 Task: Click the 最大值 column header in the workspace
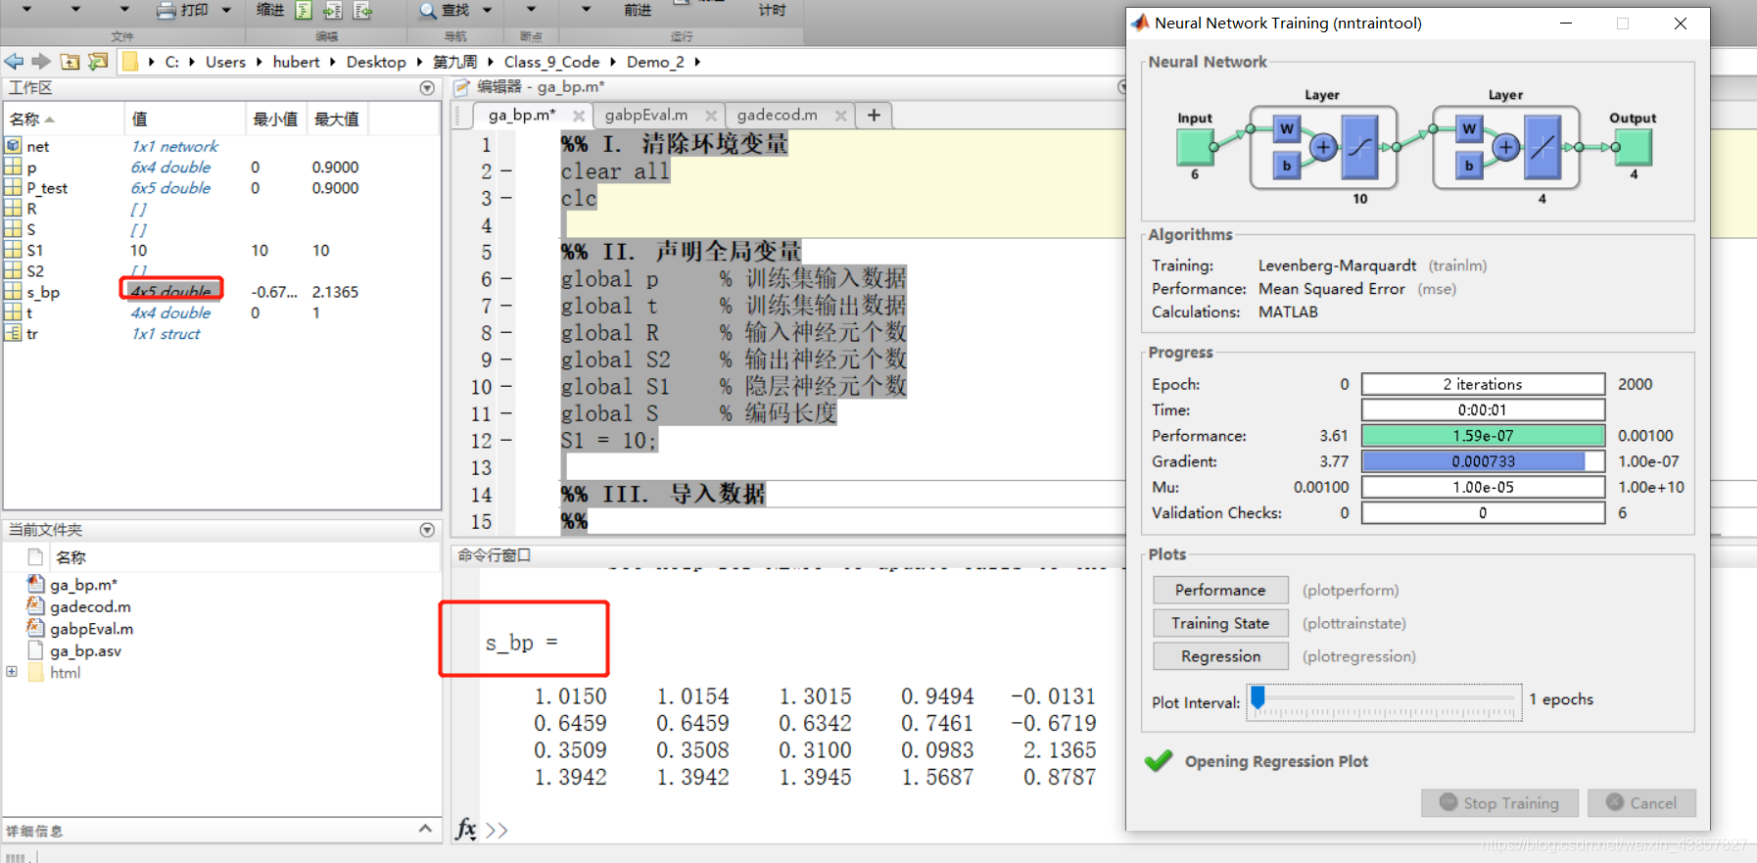click(x=337, y=119)
